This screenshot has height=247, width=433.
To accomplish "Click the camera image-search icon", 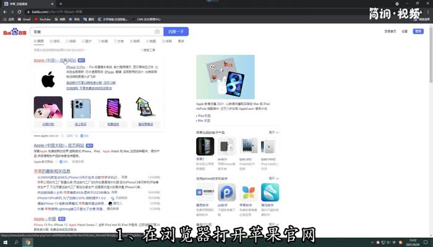I will pos(157,31).
